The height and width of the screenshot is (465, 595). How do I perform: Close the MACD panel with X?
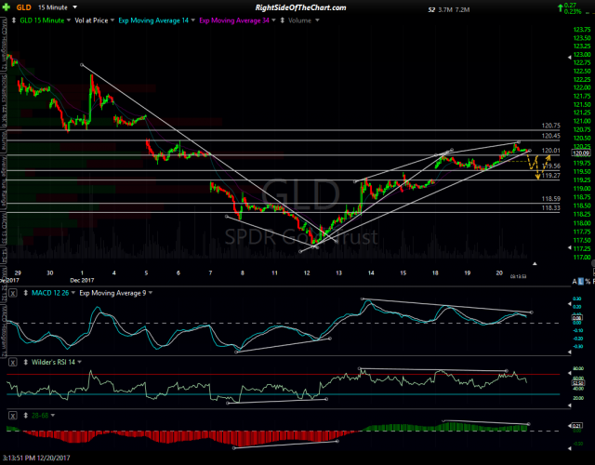pos(12,293)
